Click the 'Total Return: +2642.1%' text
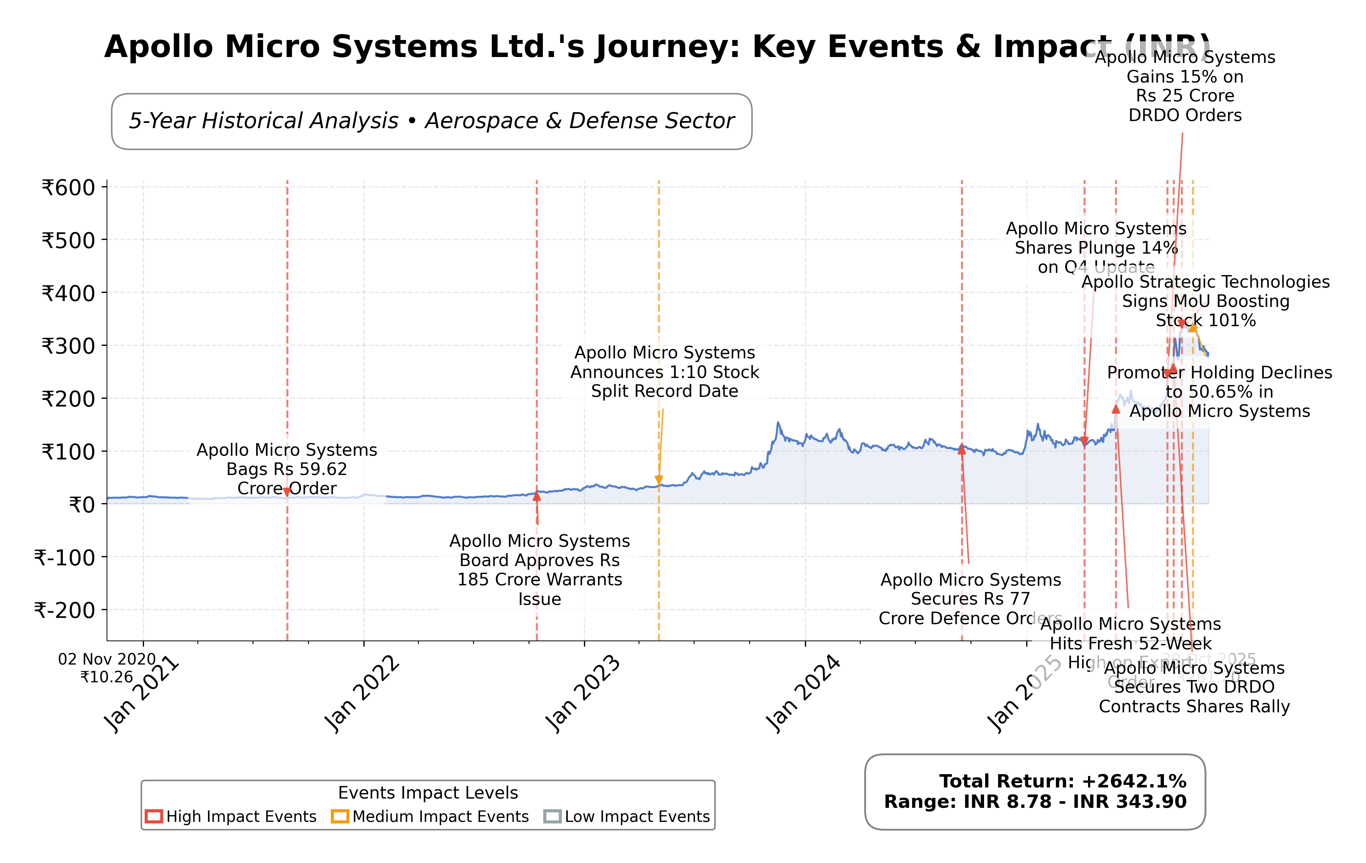Image resolution: width=1366 pixels, height=863 pixels. [x=1063, y=781]
